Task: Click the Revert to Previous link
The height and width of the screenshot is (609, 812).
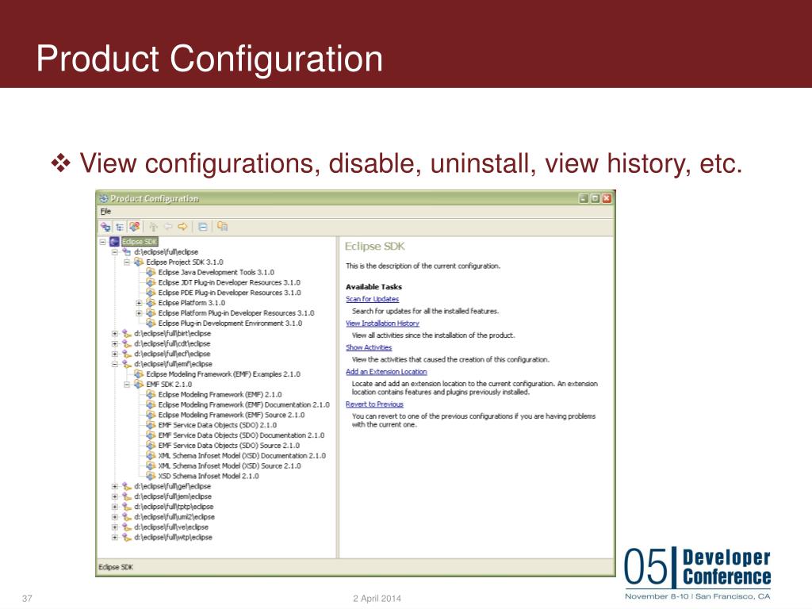Action: [374, 404]
